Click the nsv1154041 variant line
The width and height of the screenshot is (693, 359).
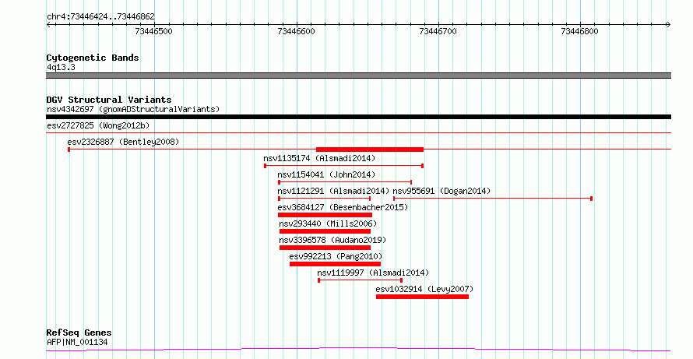click(345, 182)
